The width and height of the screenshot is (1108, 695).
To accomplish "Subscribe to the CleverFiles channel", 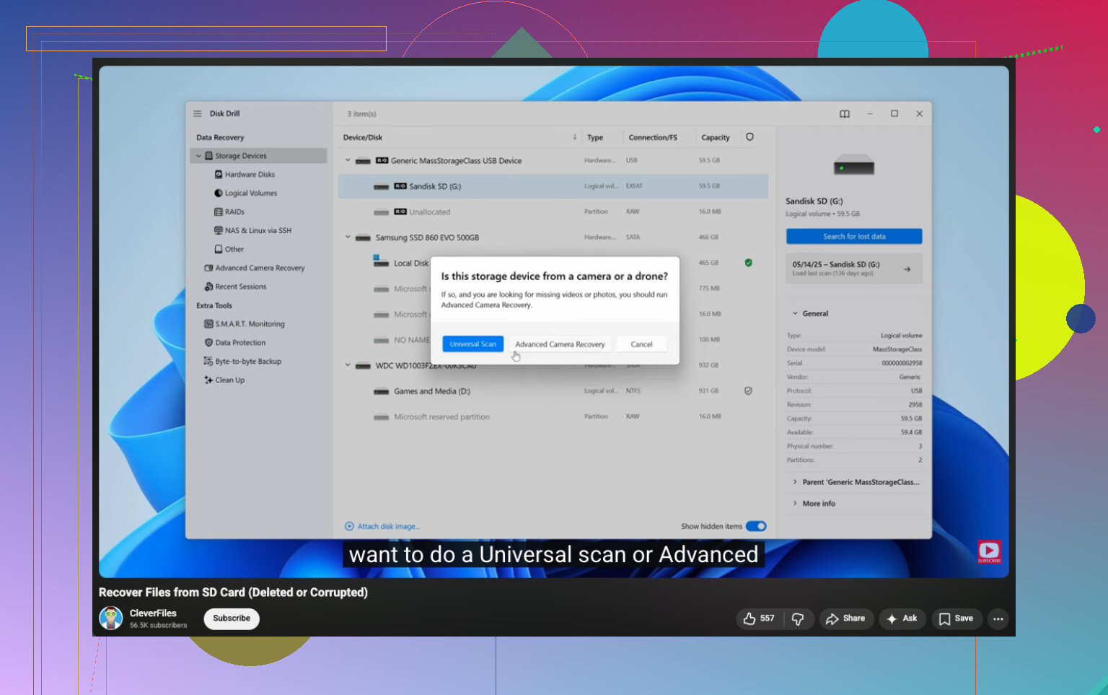I will 232,618.
